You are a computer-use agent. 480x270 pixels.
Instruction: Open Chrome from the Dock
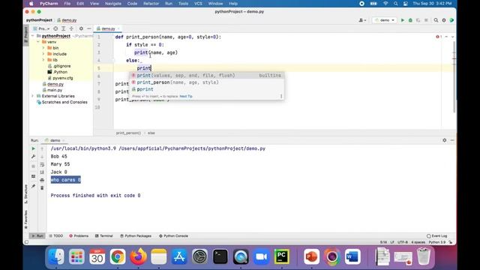[x=118, y=256]
